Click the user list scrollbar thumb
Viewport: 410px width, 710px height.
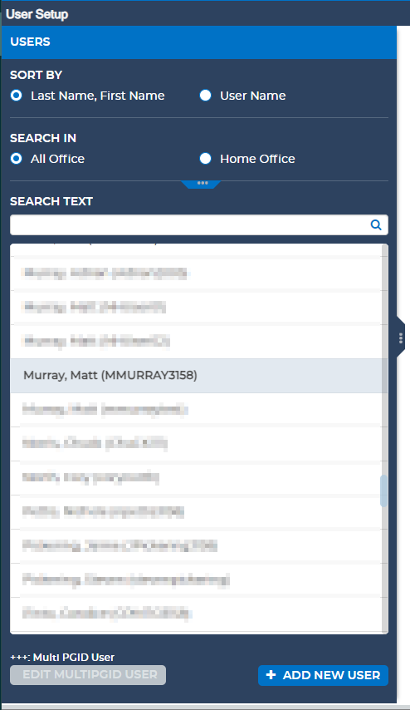click(383, 491)
